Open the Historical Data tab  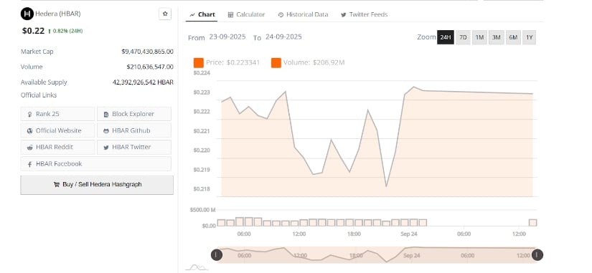tap(303, 15)
